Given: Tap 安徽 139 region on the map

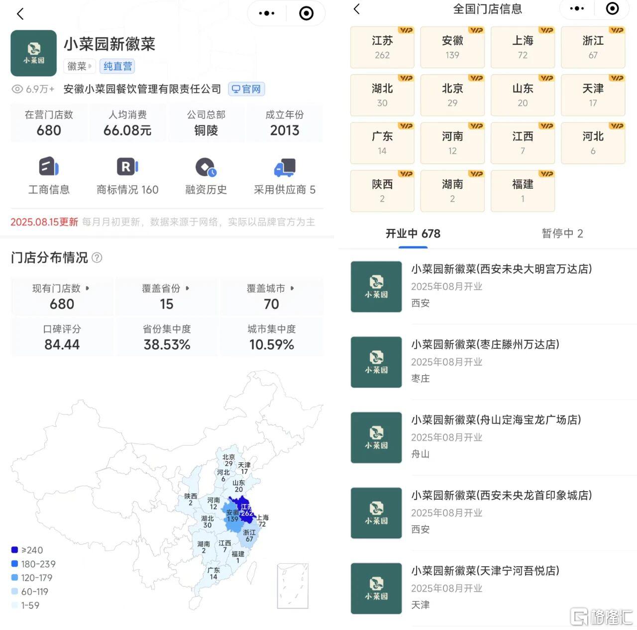Looking at the screenshot, I should pyautogui.click(x=232, y=518).
